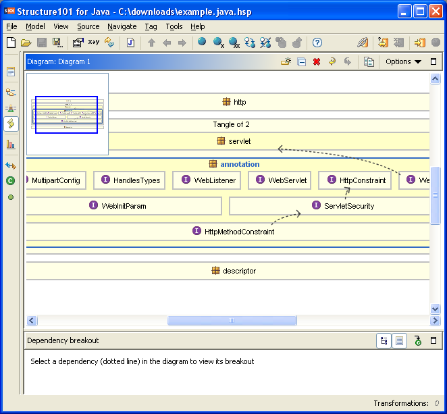The height and width of the screenshot is (414, 447).
Task: Click the green C circle sidebar icon
Action: 11,180
